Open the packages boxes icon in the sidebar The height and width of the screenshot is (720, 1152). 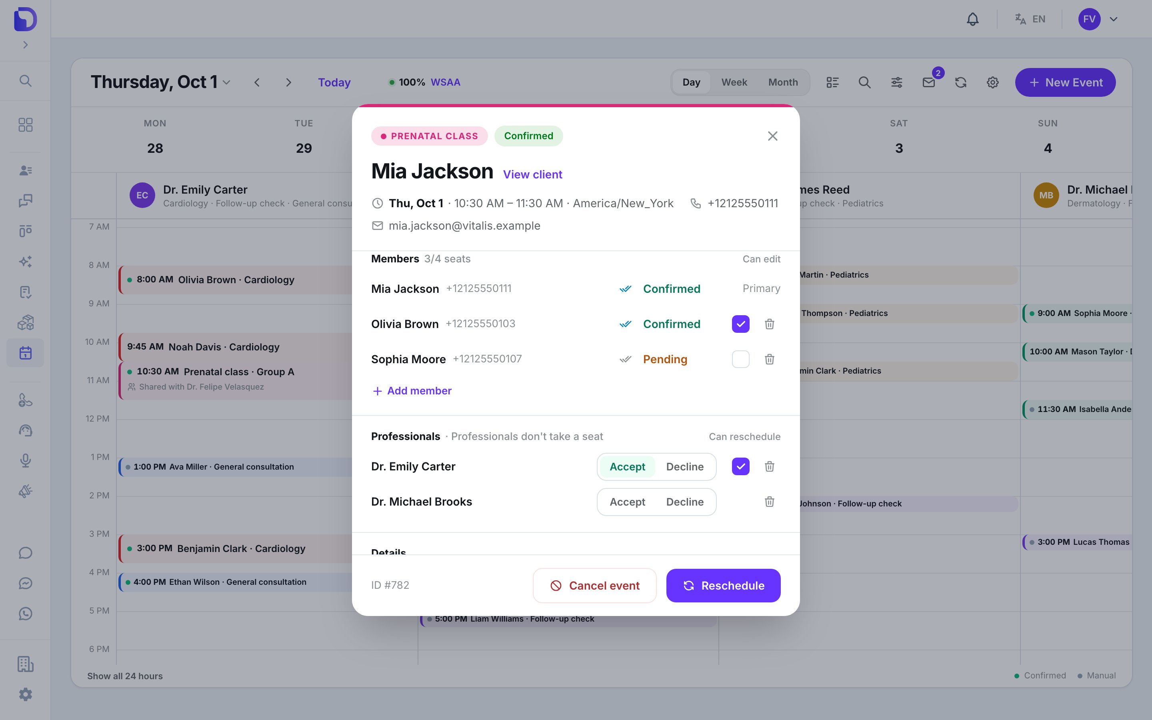pyautogui.click(x=25, y=322)
